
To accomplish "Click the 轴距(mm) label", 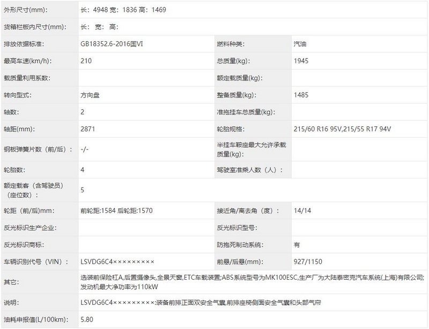I will [x=19, y=129].
